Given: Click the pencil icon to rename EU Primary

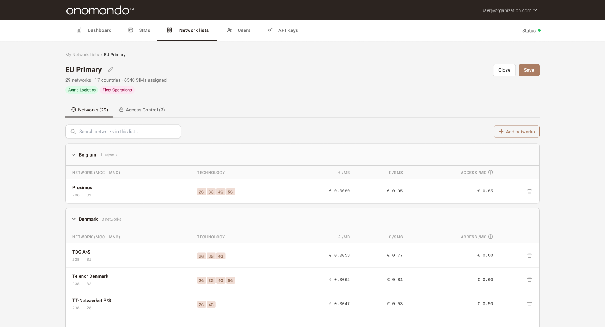Looking at the screenshot, I should click(x=111, y=69).
